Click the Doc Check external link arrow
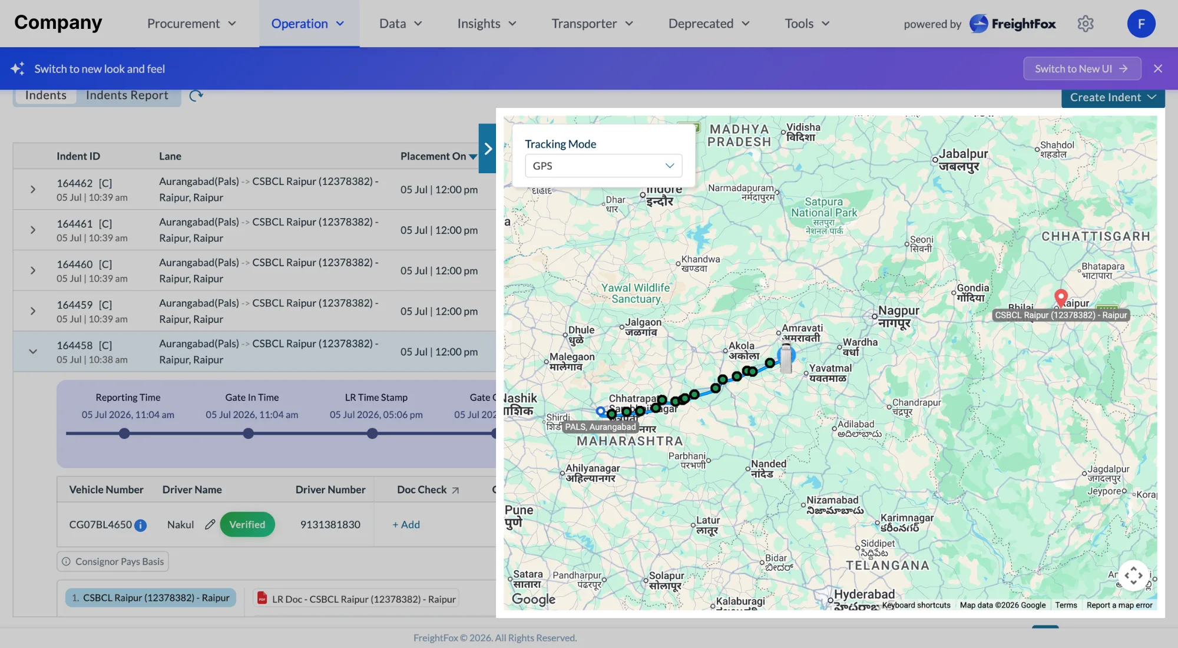The height and width of the screenshot is (648, 1178). point(455,490)
